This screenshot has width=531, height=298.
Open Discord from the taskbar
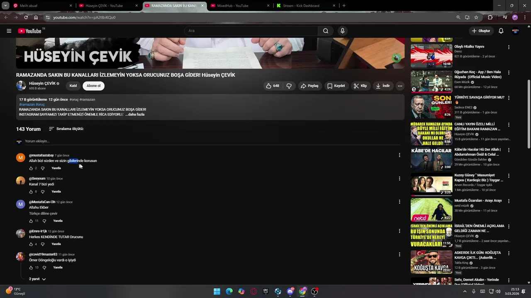coord(290,291)
